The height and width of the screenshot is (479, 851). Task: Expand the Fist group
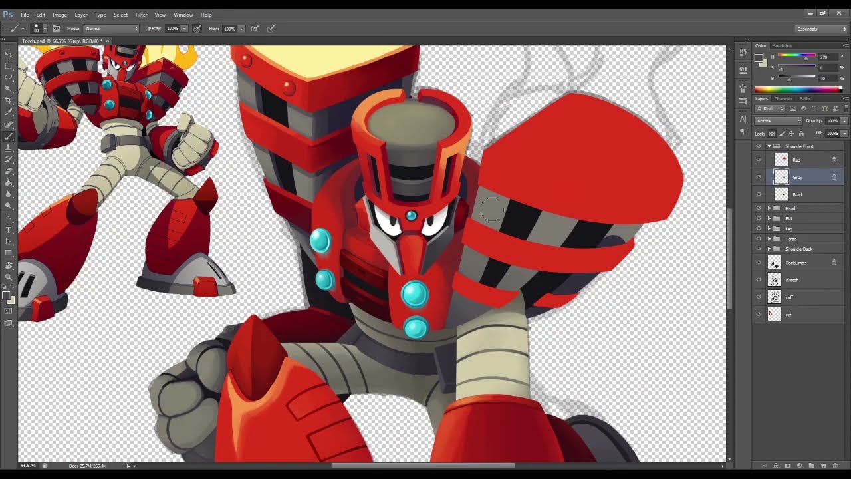point(769,218)
